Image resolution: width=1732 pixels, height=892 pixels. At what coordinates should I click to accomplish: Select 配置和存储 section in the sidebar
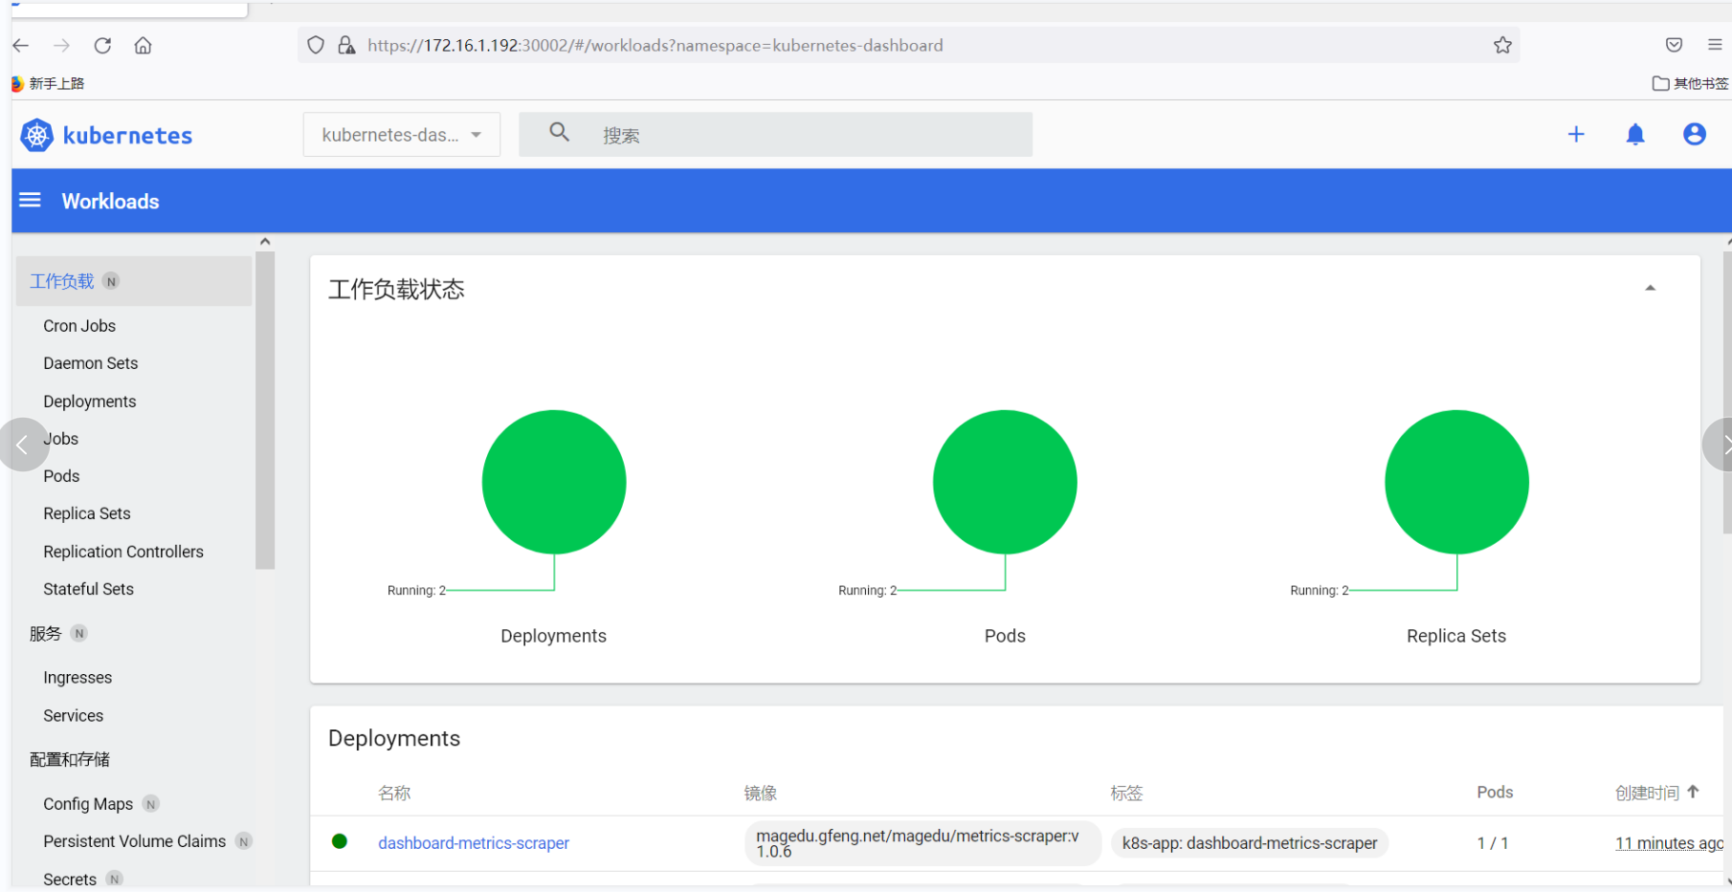tap(70, 759)
